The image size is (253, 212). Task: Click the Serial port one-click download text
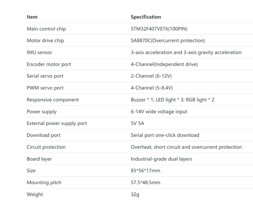point(165,135)
